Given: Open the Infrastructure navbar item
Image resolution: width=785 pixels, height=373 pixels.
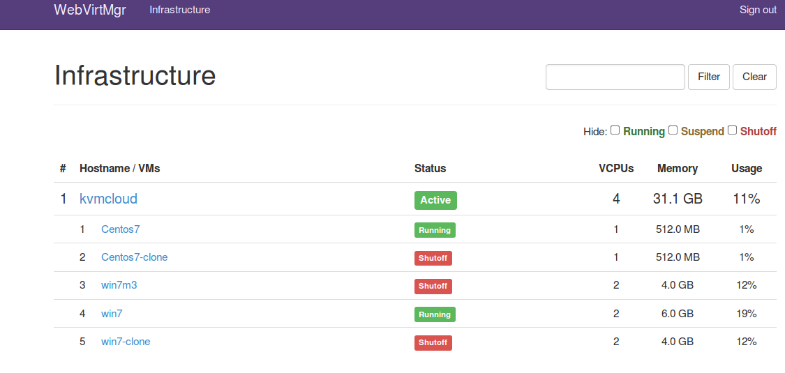Looking at the screenshot, I should (180, 10).
